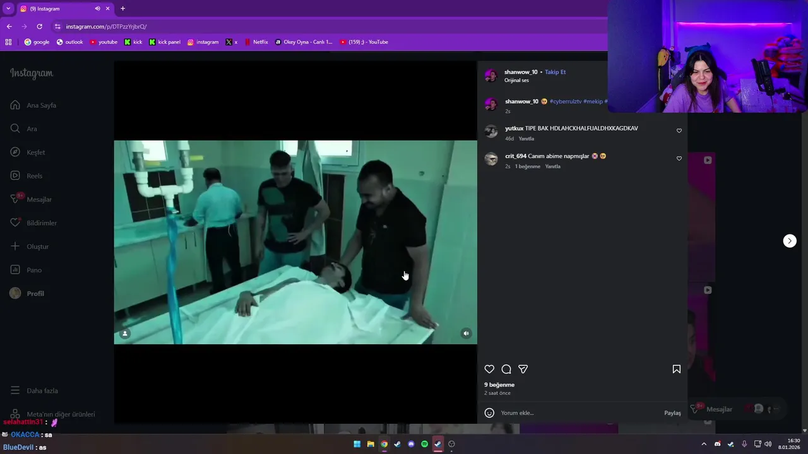Open the Okey Oyna bookmark

[304, 42]
